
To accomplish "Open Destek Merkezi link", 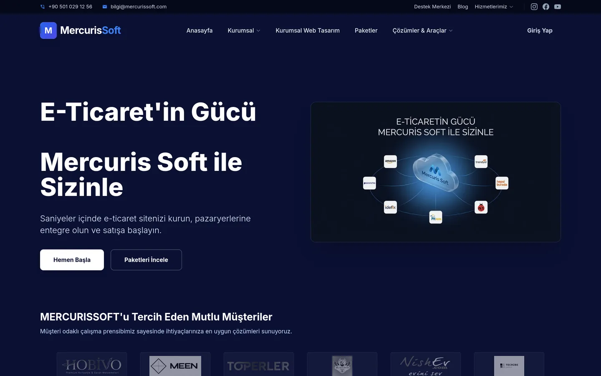I will point(432,7).
